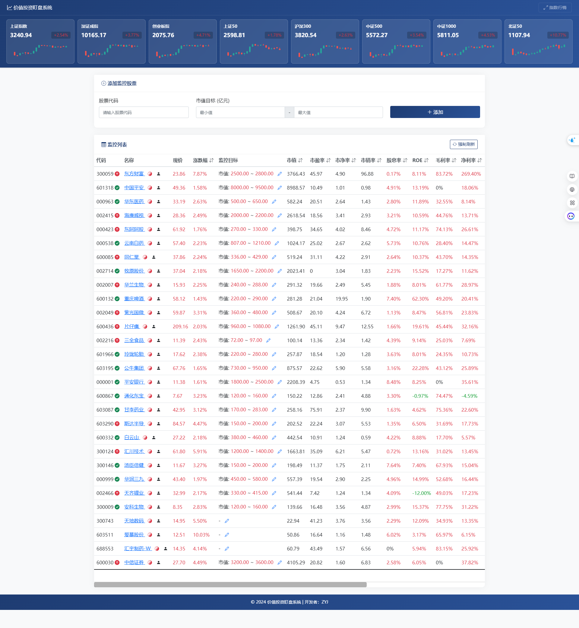The image size is (579, 628).
Task: Click the blue water-drop sidebar icon
Action: pyautogui.click(x=572, y=140)
